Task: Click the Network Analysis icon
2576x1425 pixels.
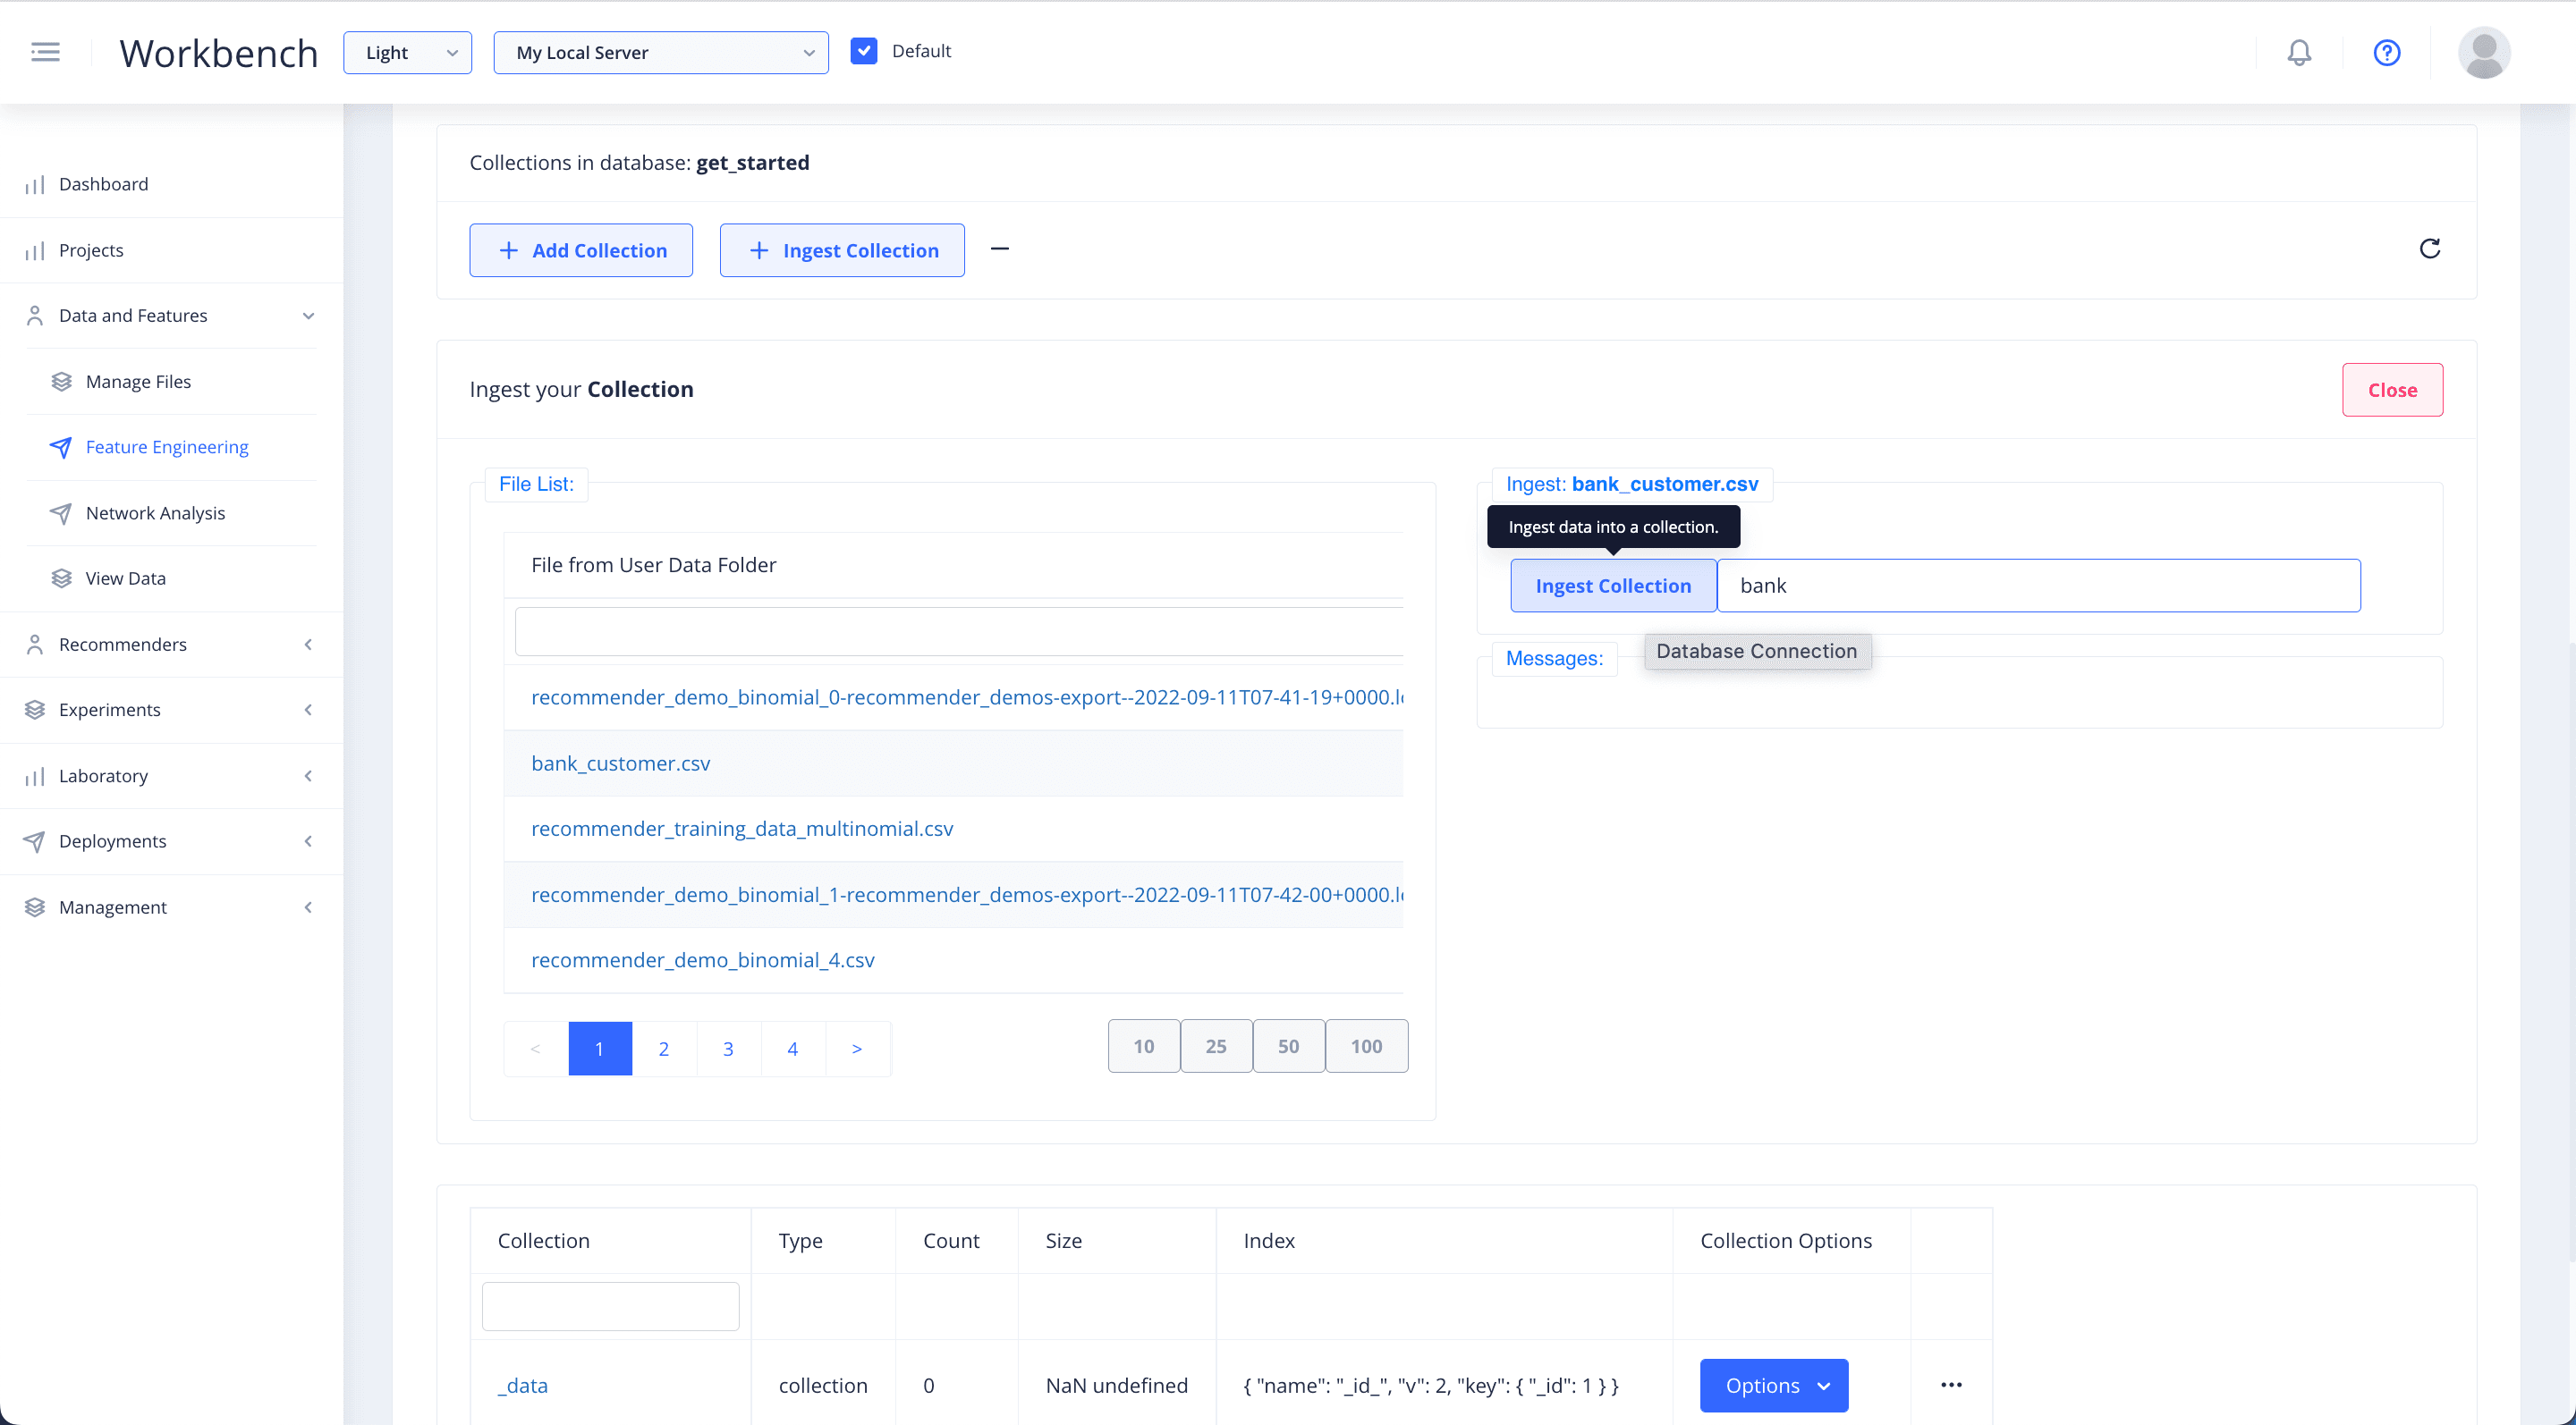Action: coord(60,512)
